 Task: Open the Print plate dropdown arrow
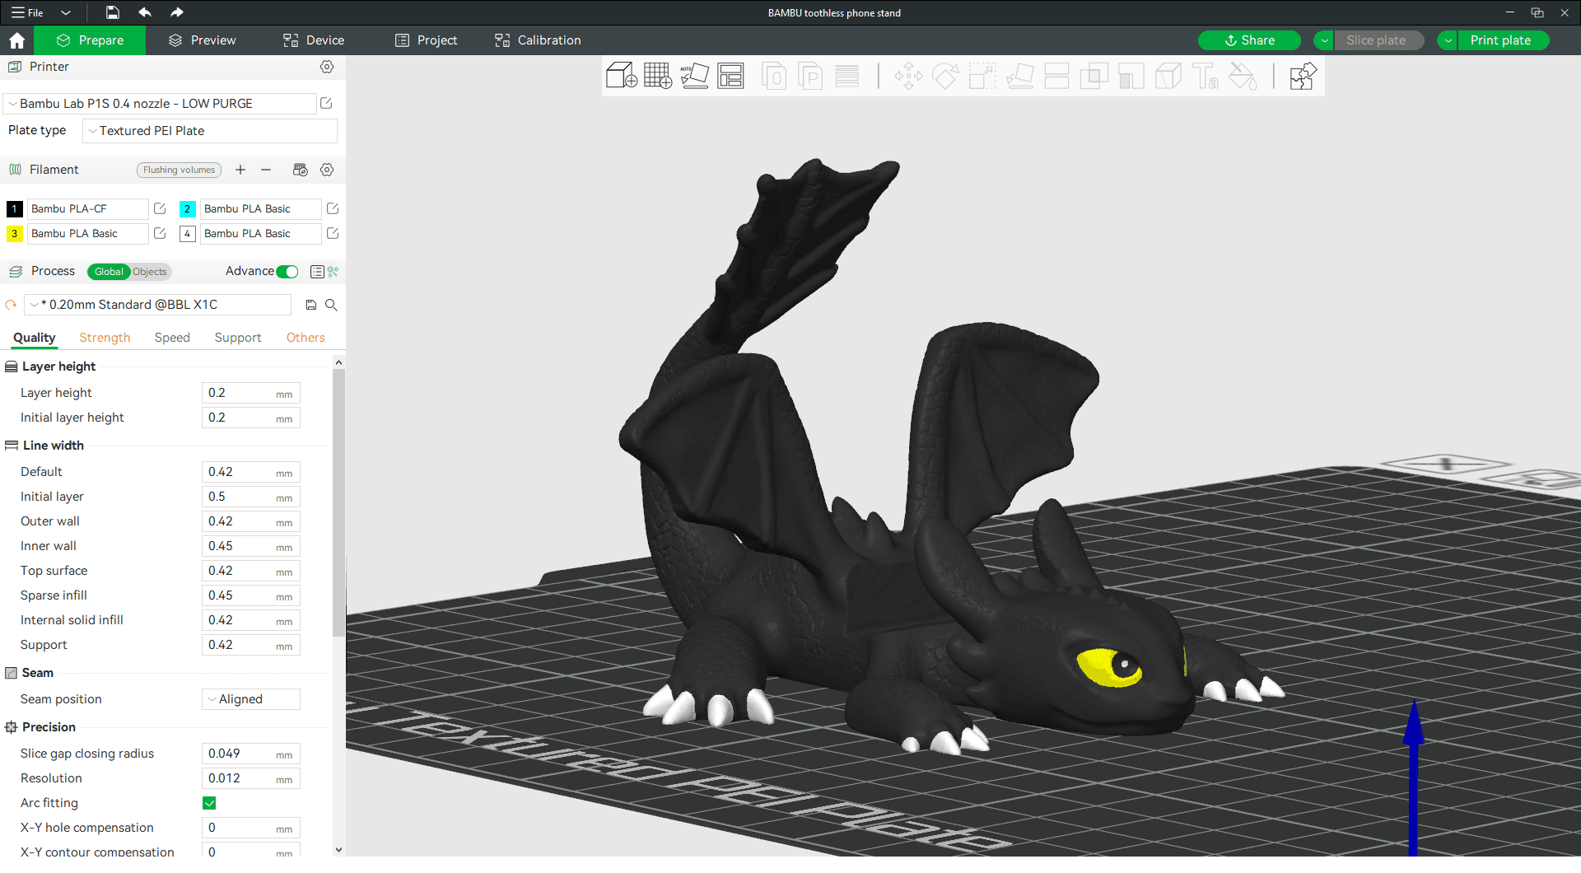pos(1448,40)
